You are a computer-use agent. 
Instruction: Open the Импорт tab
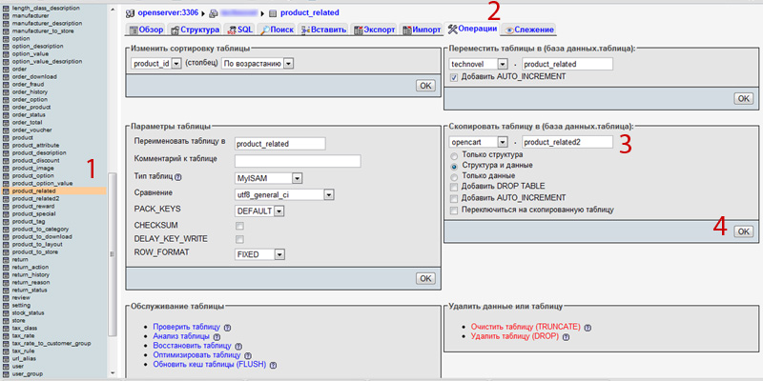click(x=422, y=30)
